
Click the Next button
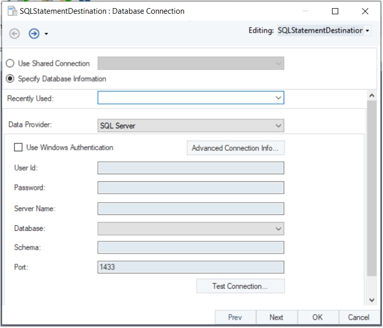(276, 317)
